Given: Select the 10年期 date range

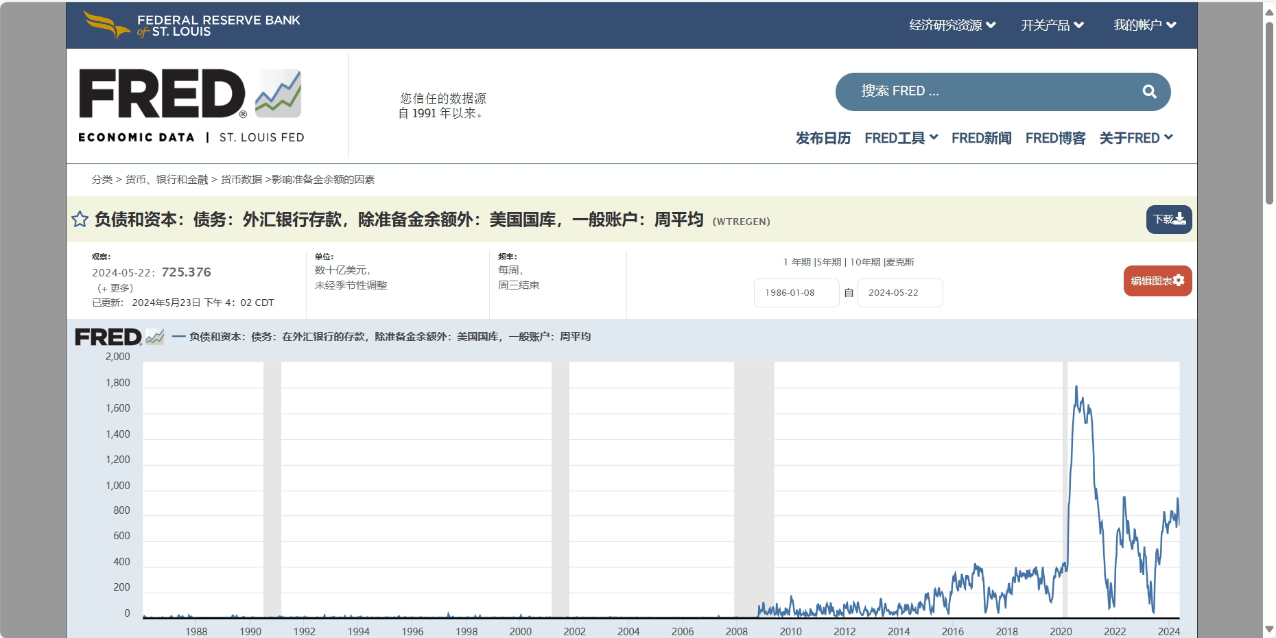Looking at the screenshot, I should [x=865, y=262].
